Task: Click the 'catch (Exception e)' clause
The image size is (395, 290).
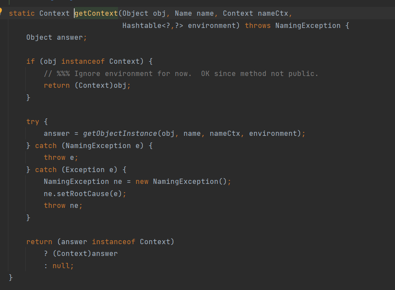Action: (x=80, y=169)
